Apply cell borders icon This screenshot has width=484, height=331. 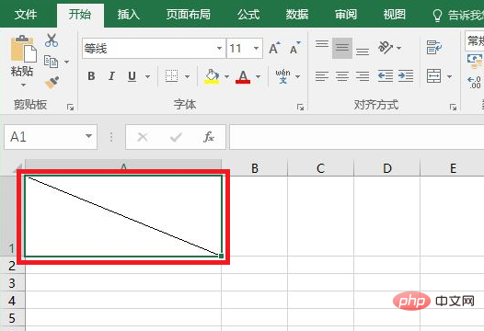click(x=171, y=76)
